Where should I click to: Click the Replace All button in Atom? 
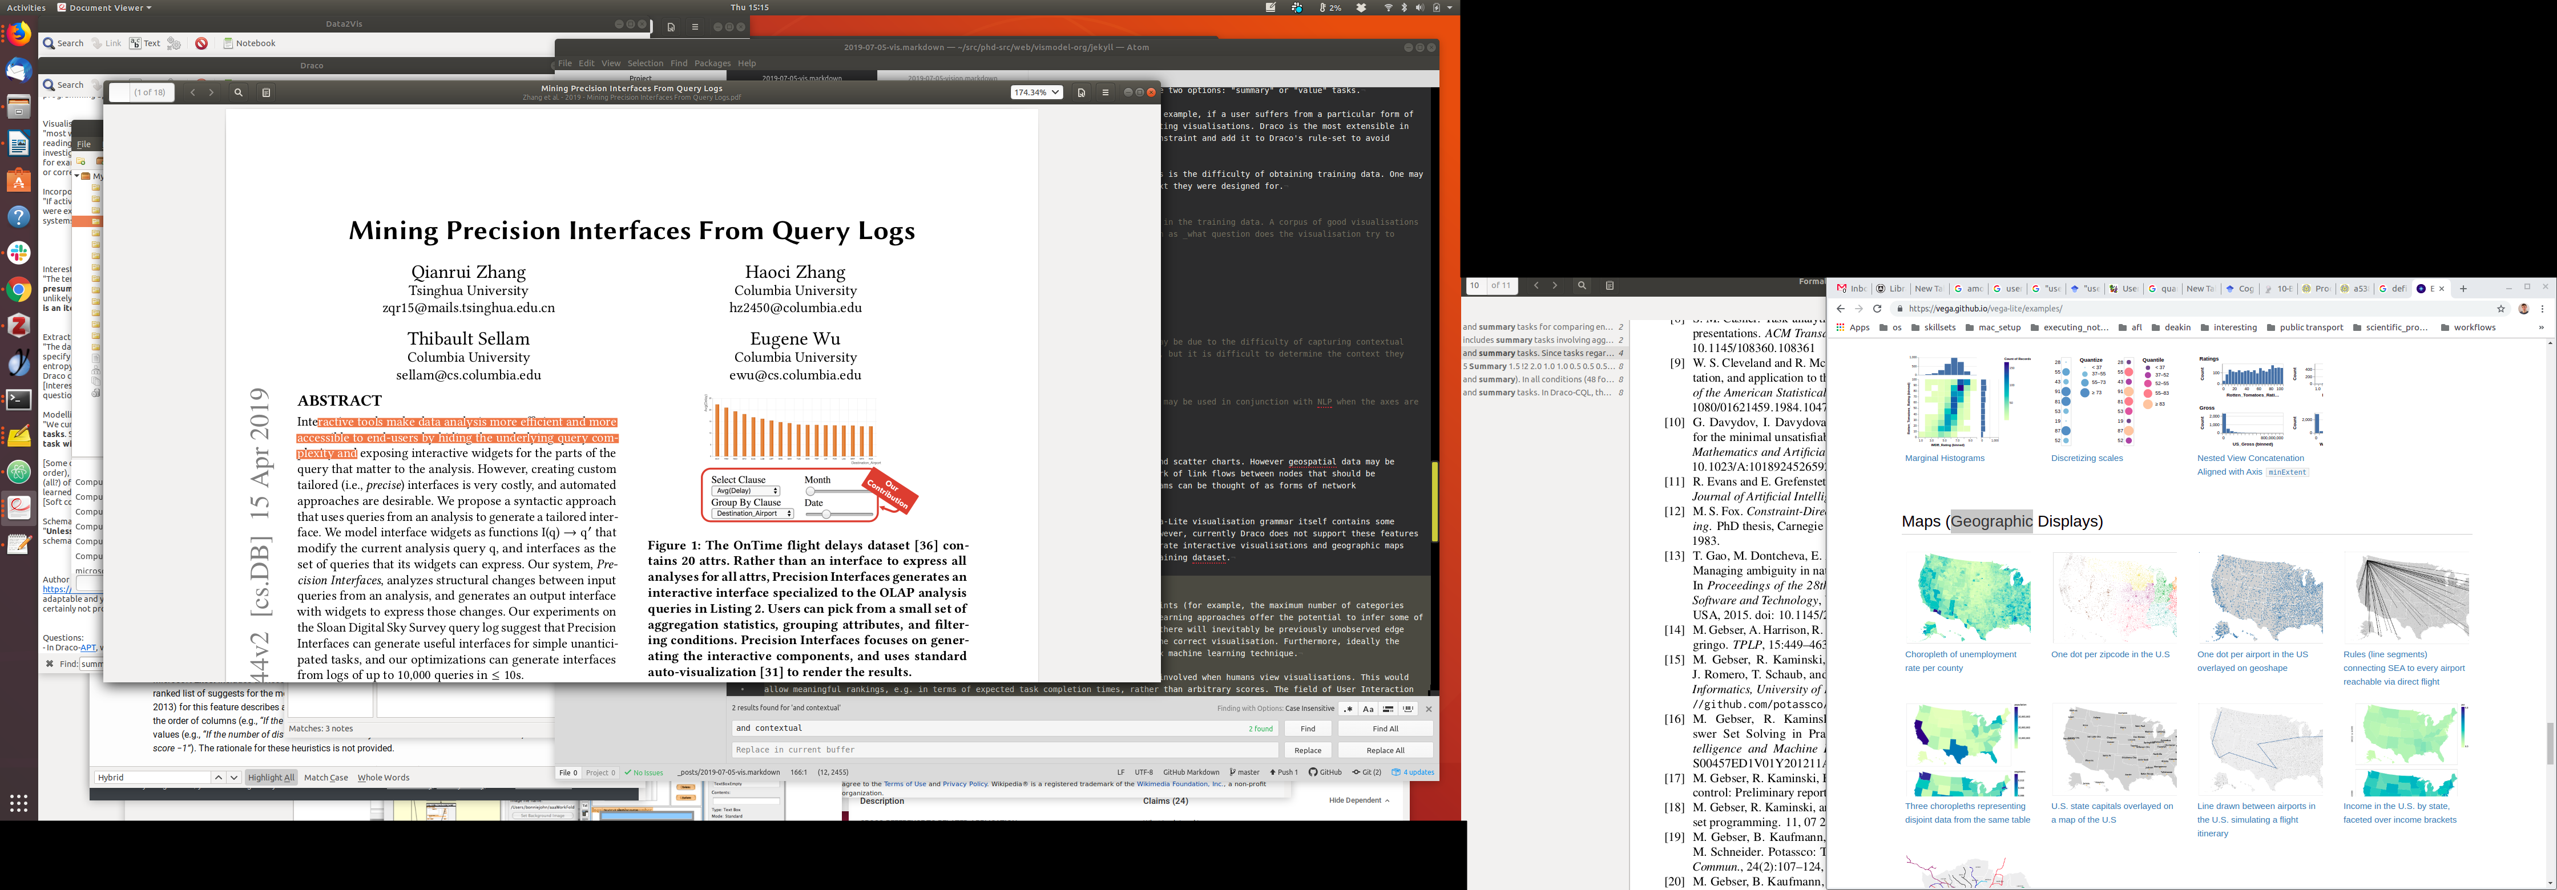point(1385,750)
